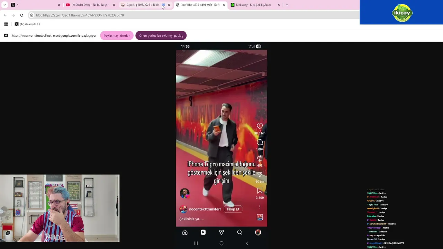Switch to Serdar Ortaç YouTube tab
This screenshot has width=443, height=249.
pos(90,5)
